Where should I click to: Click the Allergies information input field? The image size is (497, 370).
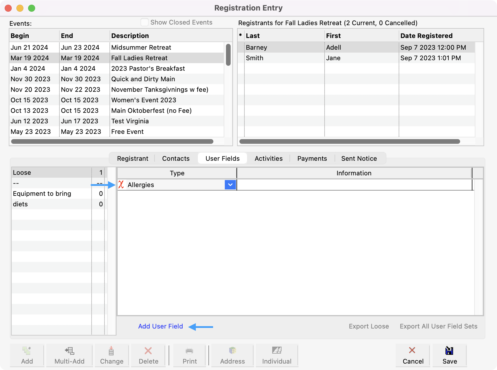point(354,185)
